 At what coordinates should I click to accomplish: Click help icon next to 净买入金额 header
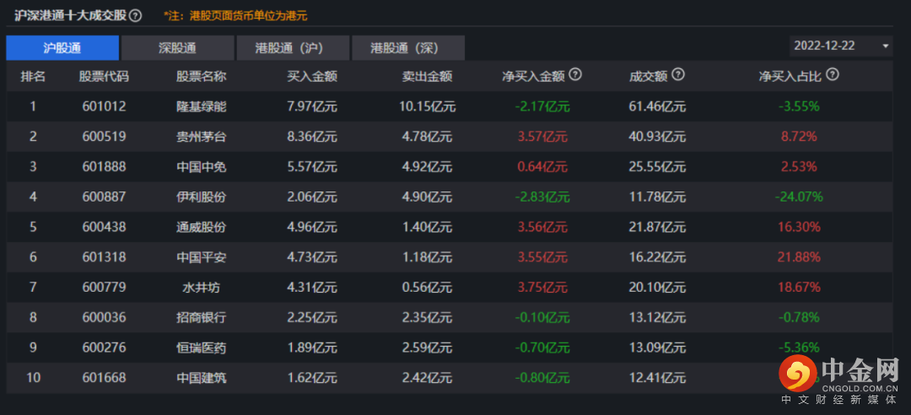[575, 75]
